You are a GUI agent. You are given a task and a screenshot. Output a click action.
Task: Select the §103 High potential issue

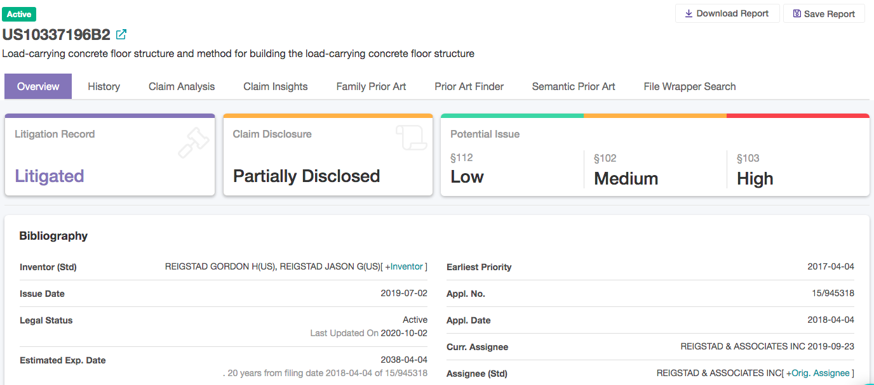(755, 170)
